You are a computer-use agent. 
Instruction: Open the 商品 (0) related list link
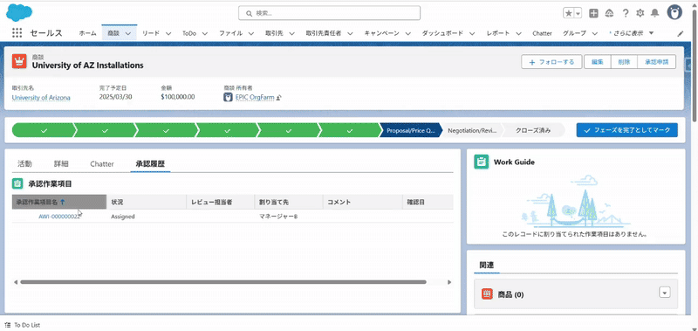point(510,294)
